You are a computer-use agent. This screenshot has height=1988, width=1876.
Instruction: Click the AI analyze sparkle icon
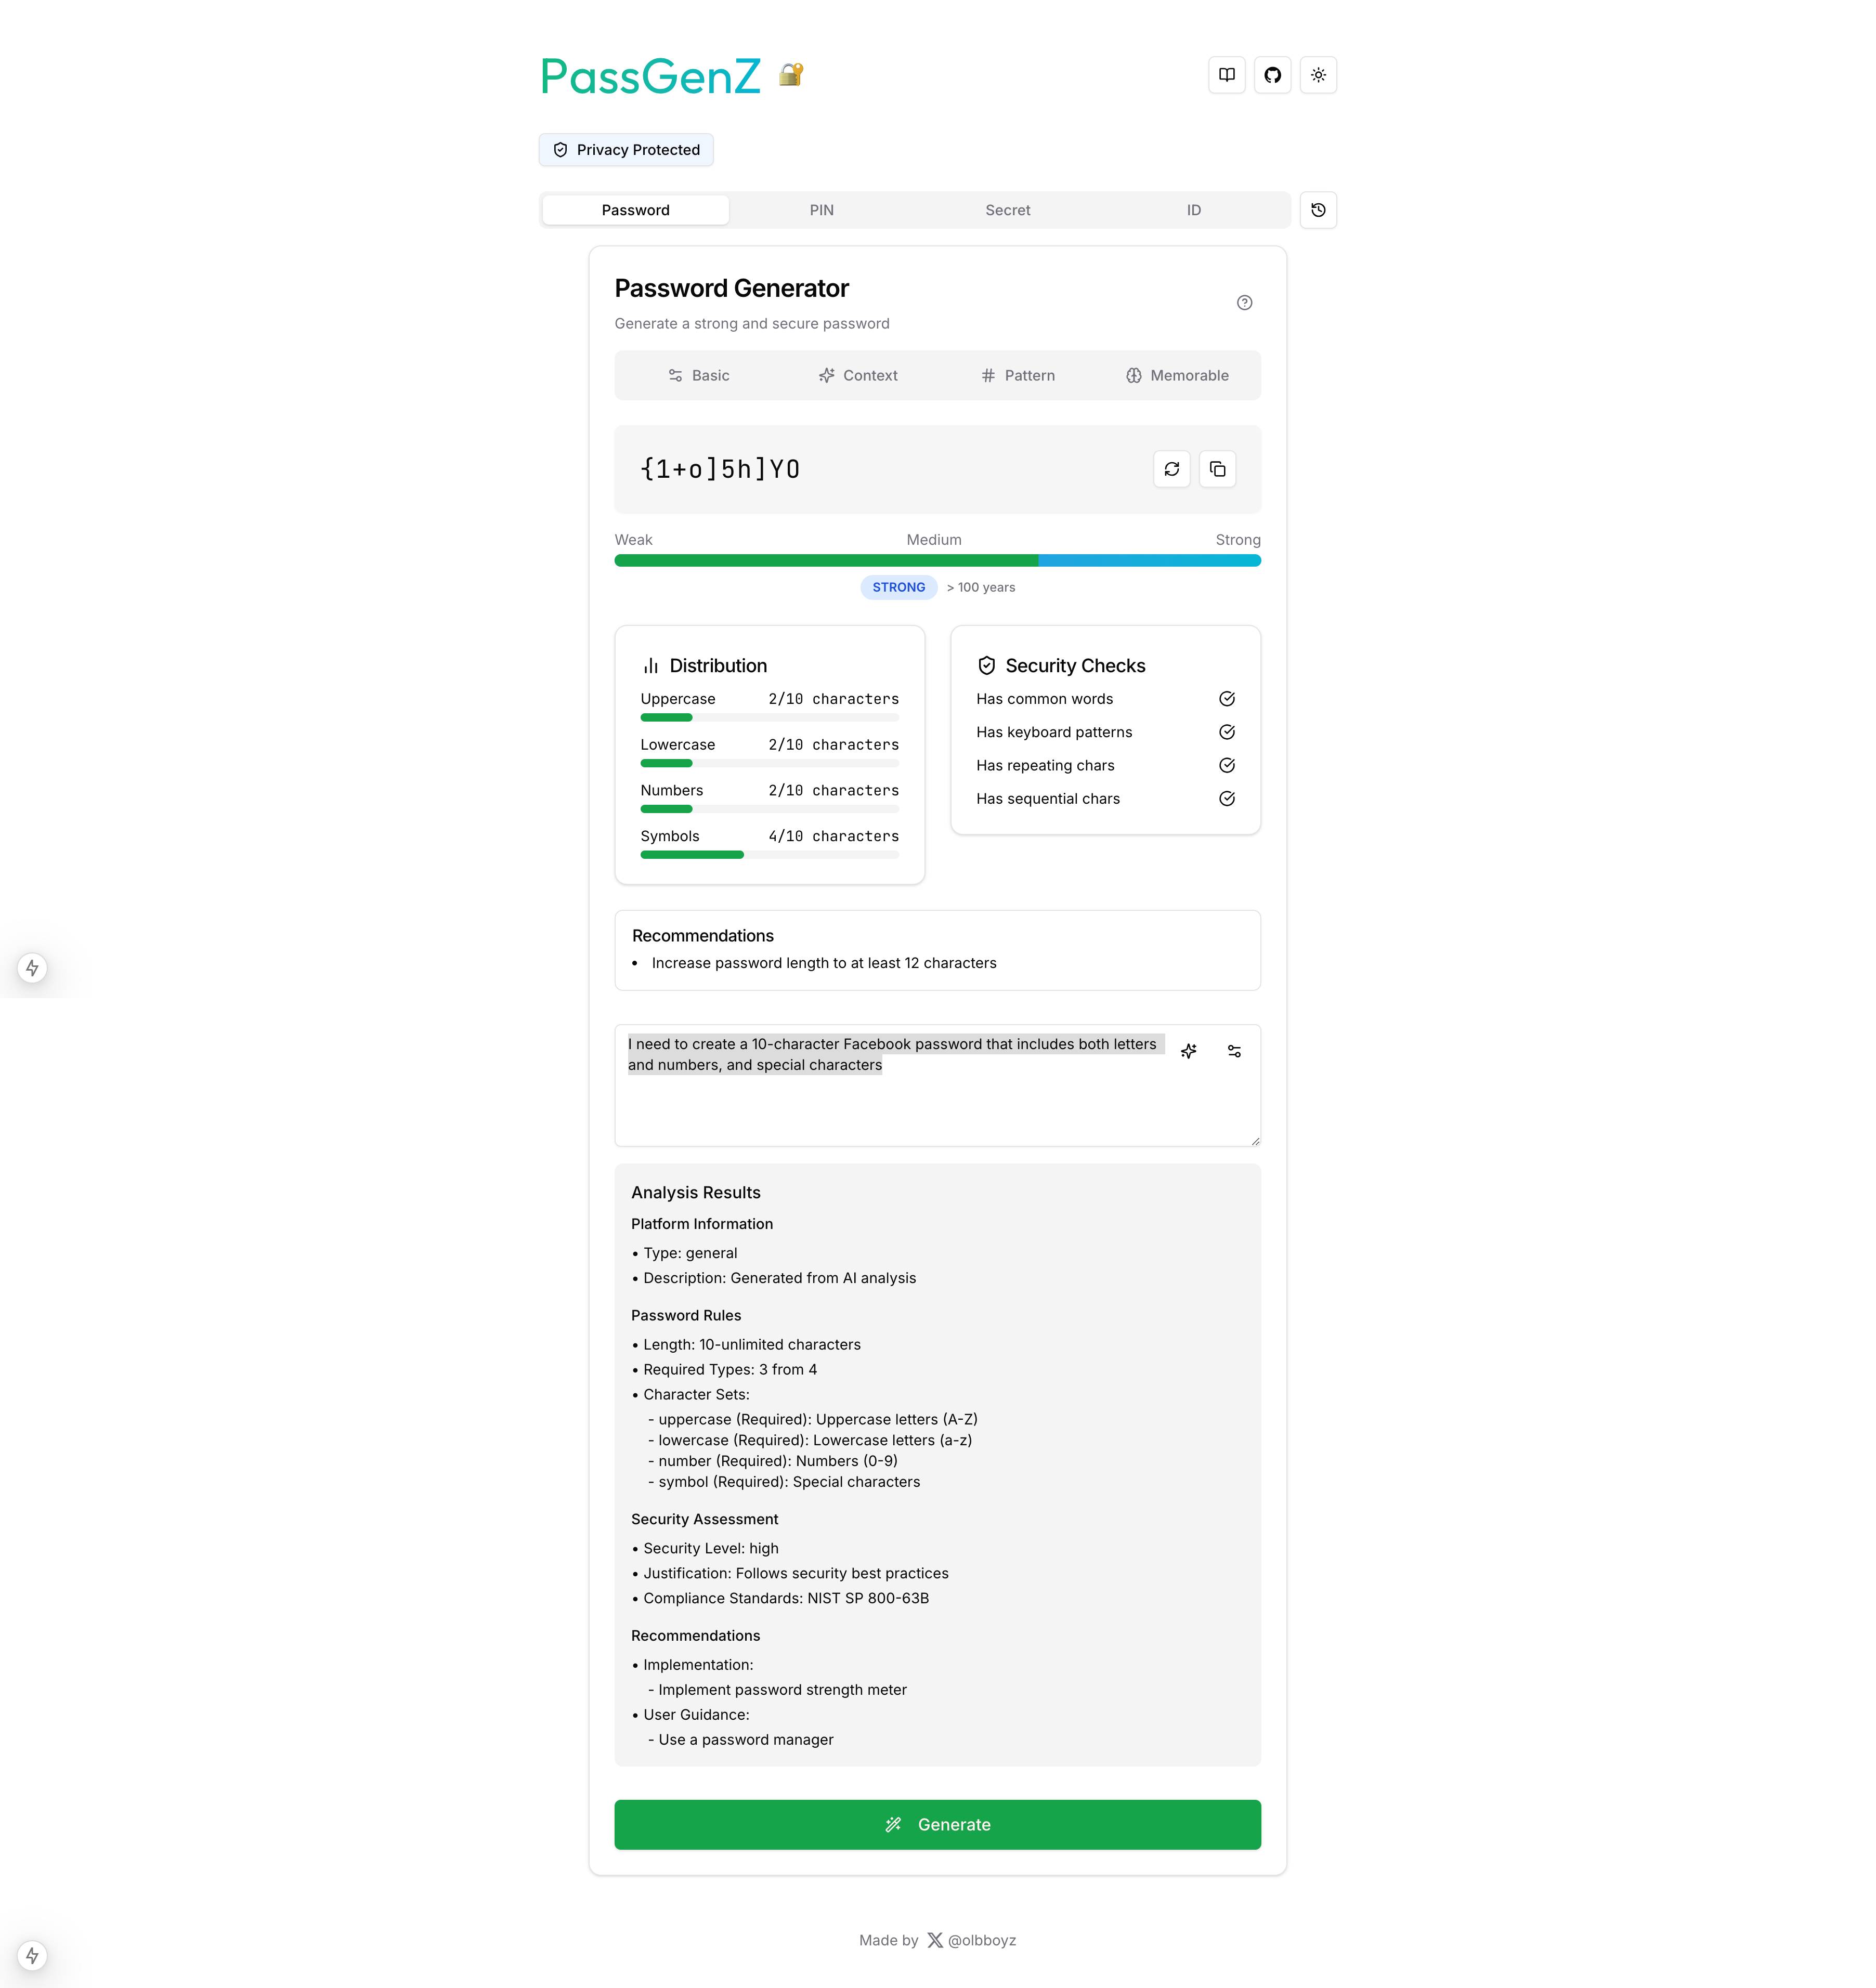[1188, 1051]
